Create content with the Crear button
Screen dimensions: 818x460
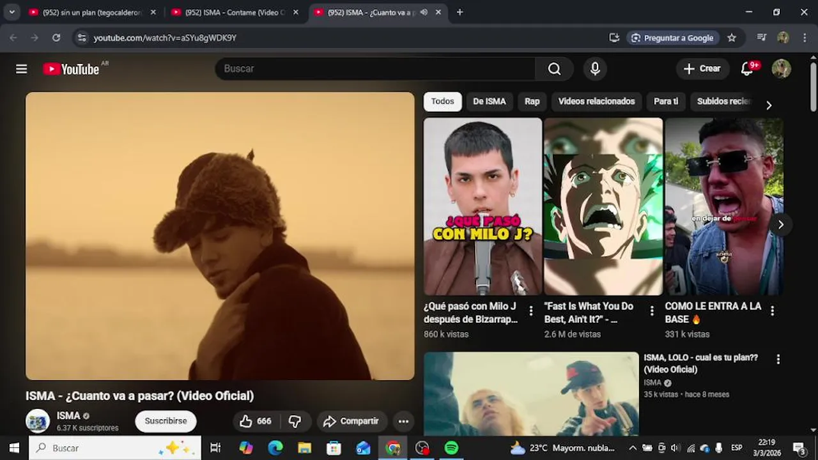tap(702, 69)
